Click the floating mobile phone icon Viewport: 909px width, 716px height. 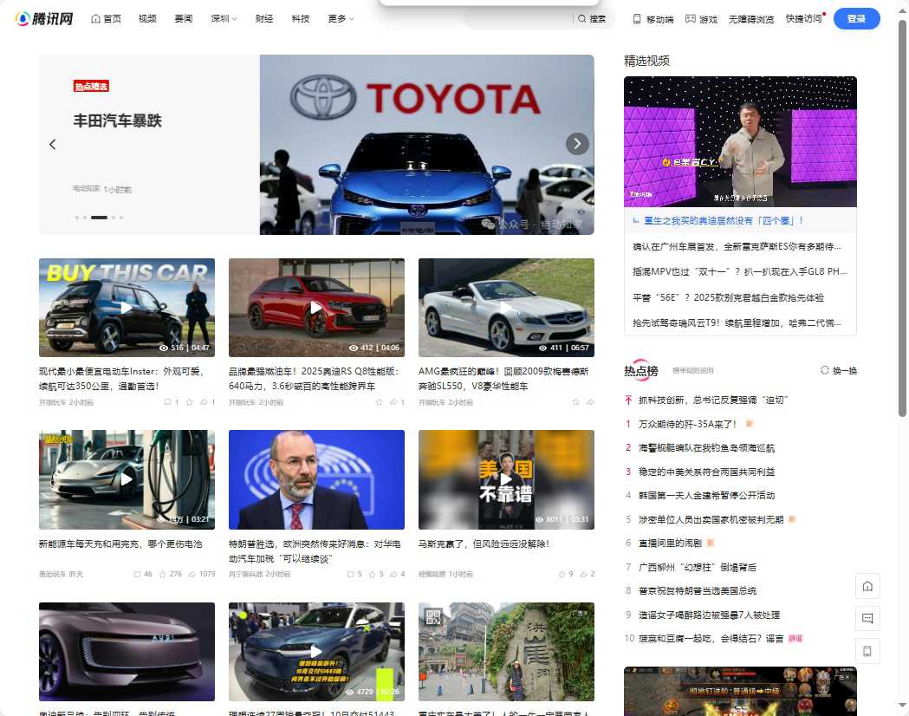[867, 650]
